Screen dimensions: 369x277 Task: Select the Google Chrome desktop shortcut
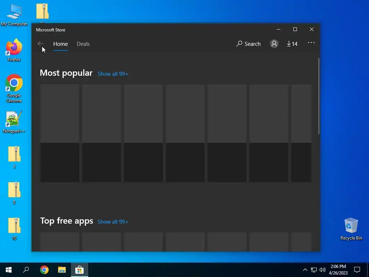point(14,89)
